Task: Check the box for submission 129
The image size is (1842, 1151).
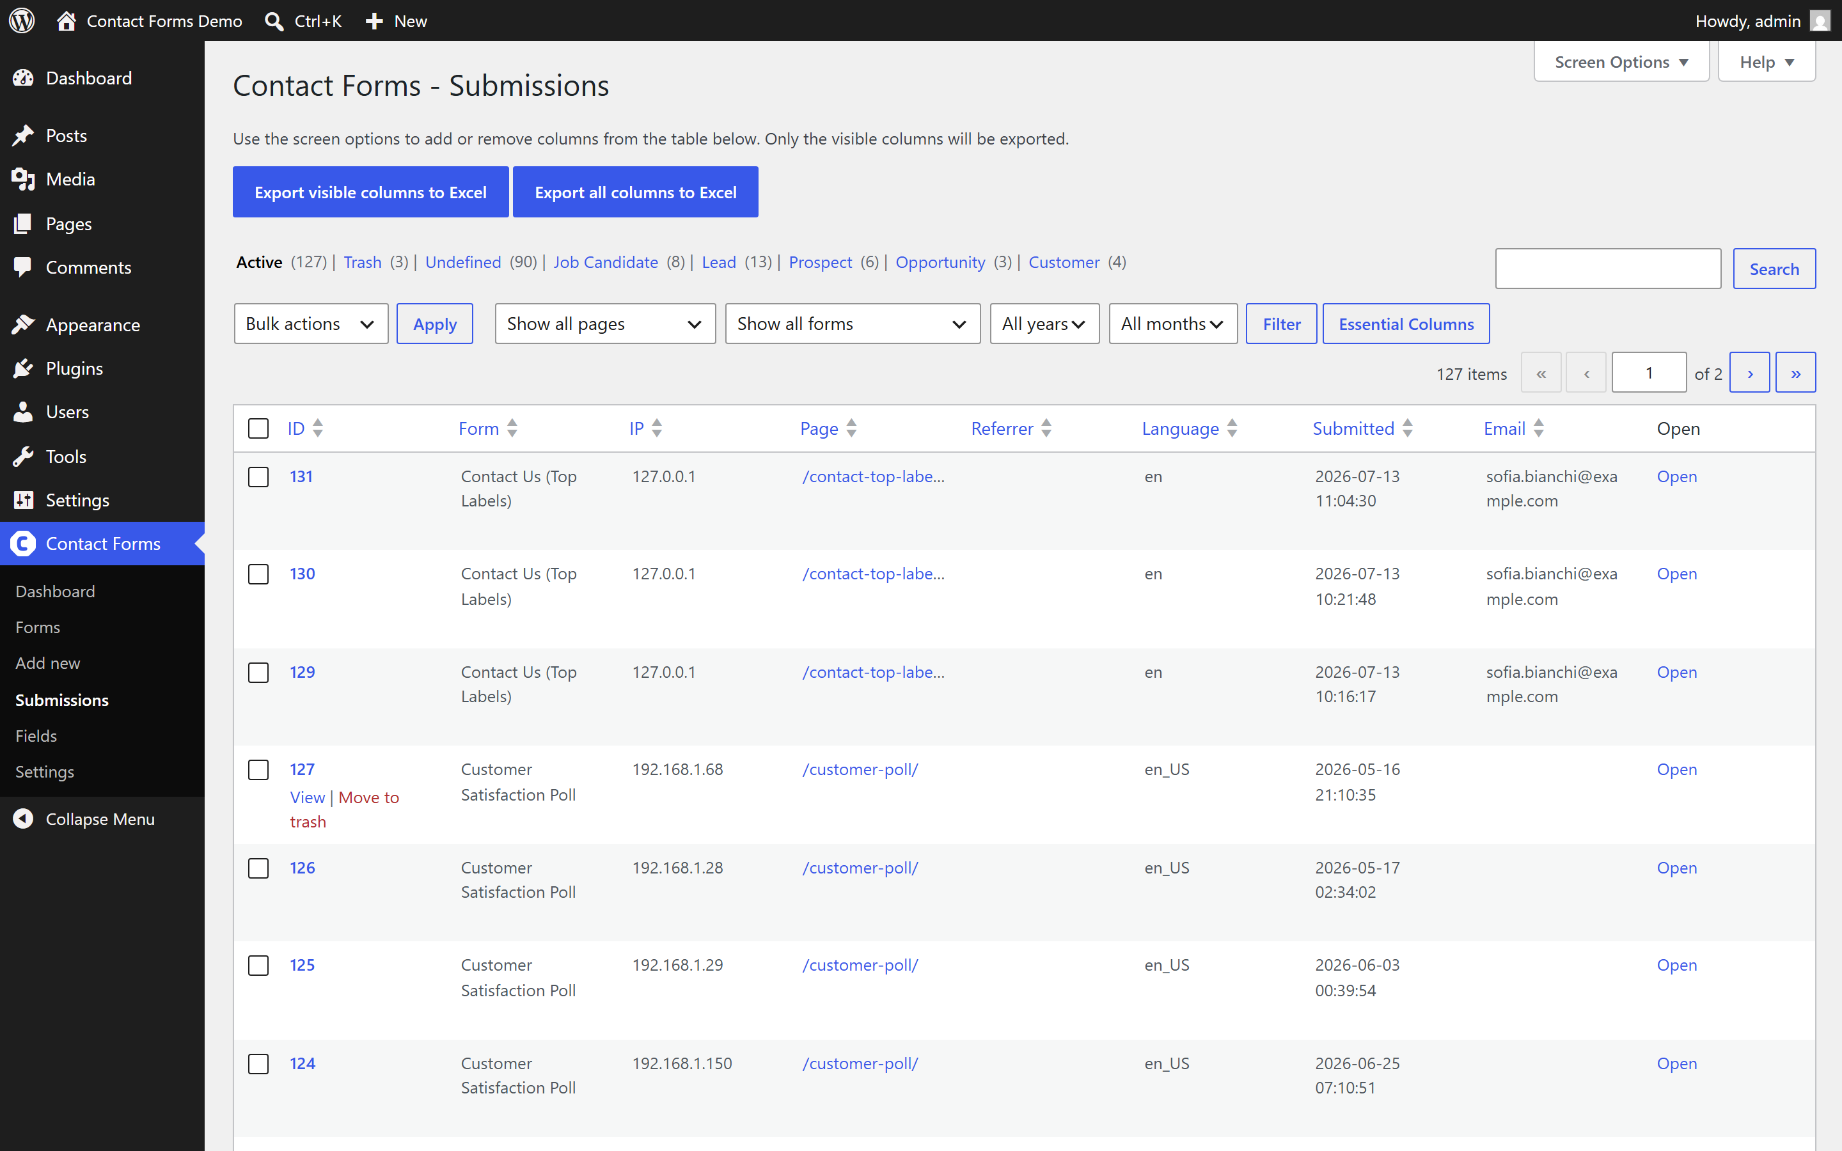Action: click(259, 673)
